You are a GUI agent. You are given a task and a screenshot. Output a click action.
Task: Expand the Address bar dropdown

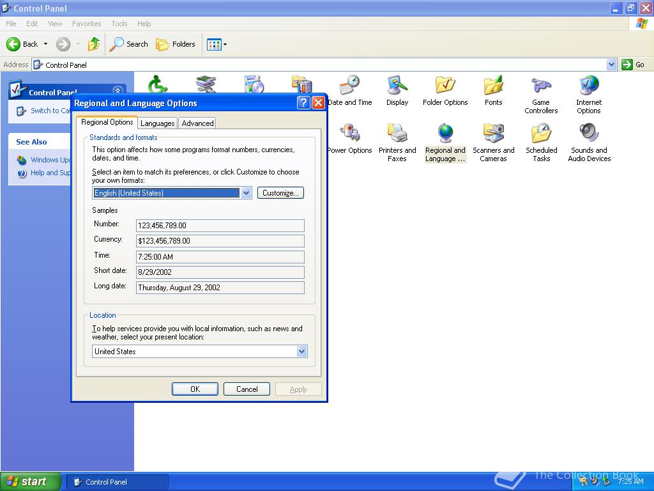611,65
